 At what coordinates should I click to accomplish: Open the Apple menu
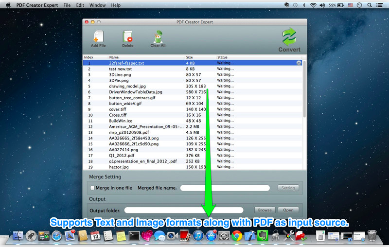pos(8,5)
